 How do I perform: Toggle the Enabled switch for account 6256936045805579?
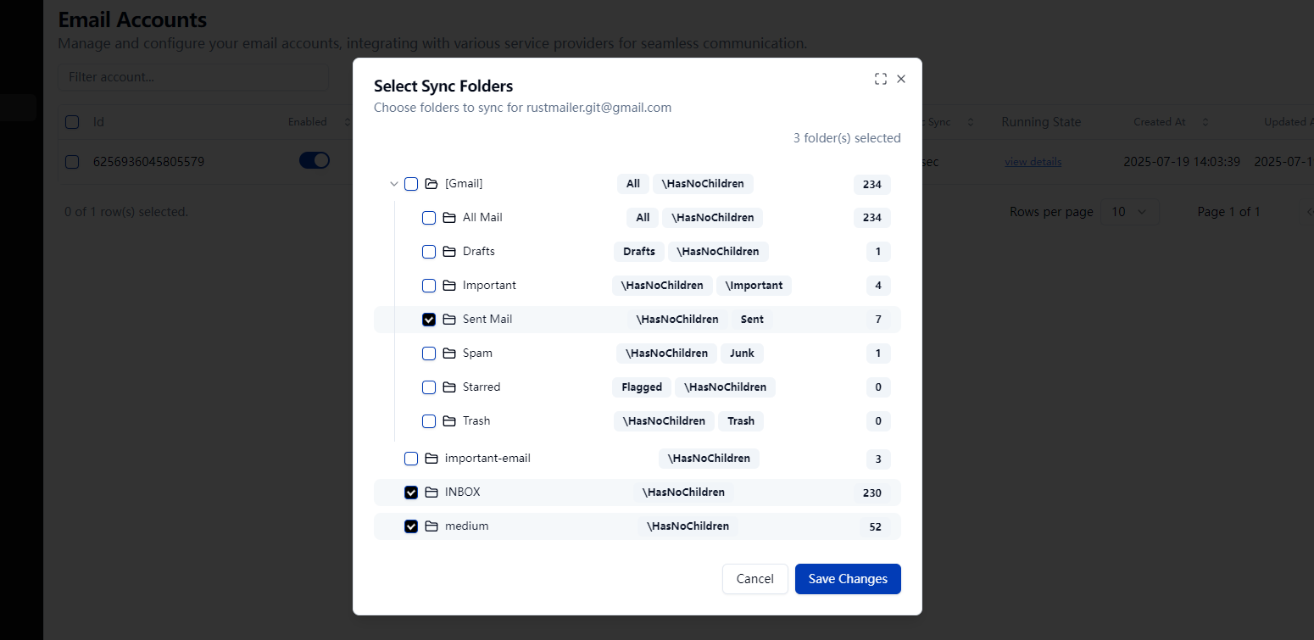point(315,160)
